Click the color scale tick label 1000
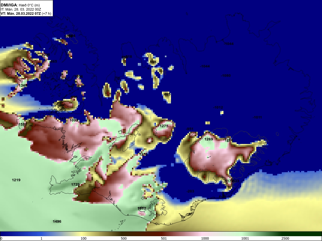Viewport: 322px width, 241px height. coord(205,238)
